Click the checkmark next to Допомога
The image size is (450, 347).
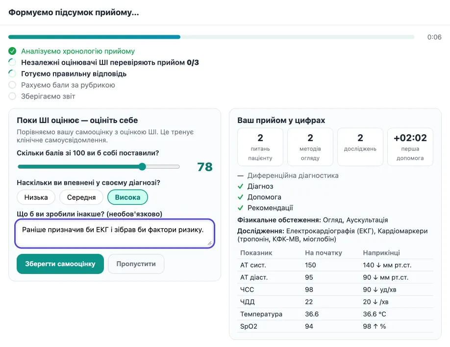[241, 197]
